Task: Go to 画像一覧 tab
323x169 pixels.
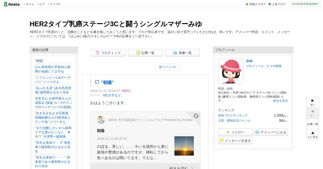Action: tap(182, 53)
